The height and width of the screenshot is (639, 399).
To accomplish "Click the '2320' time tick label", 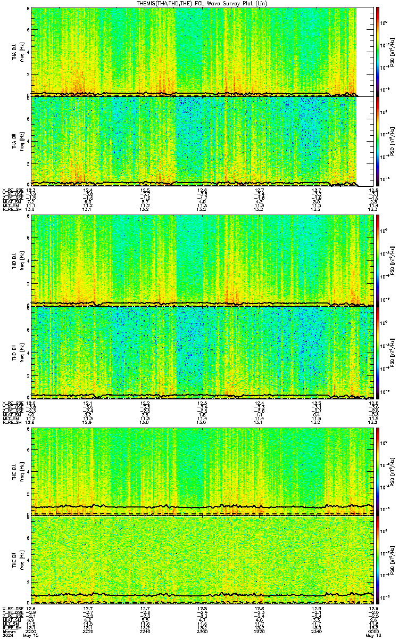I will click(259, 630).
